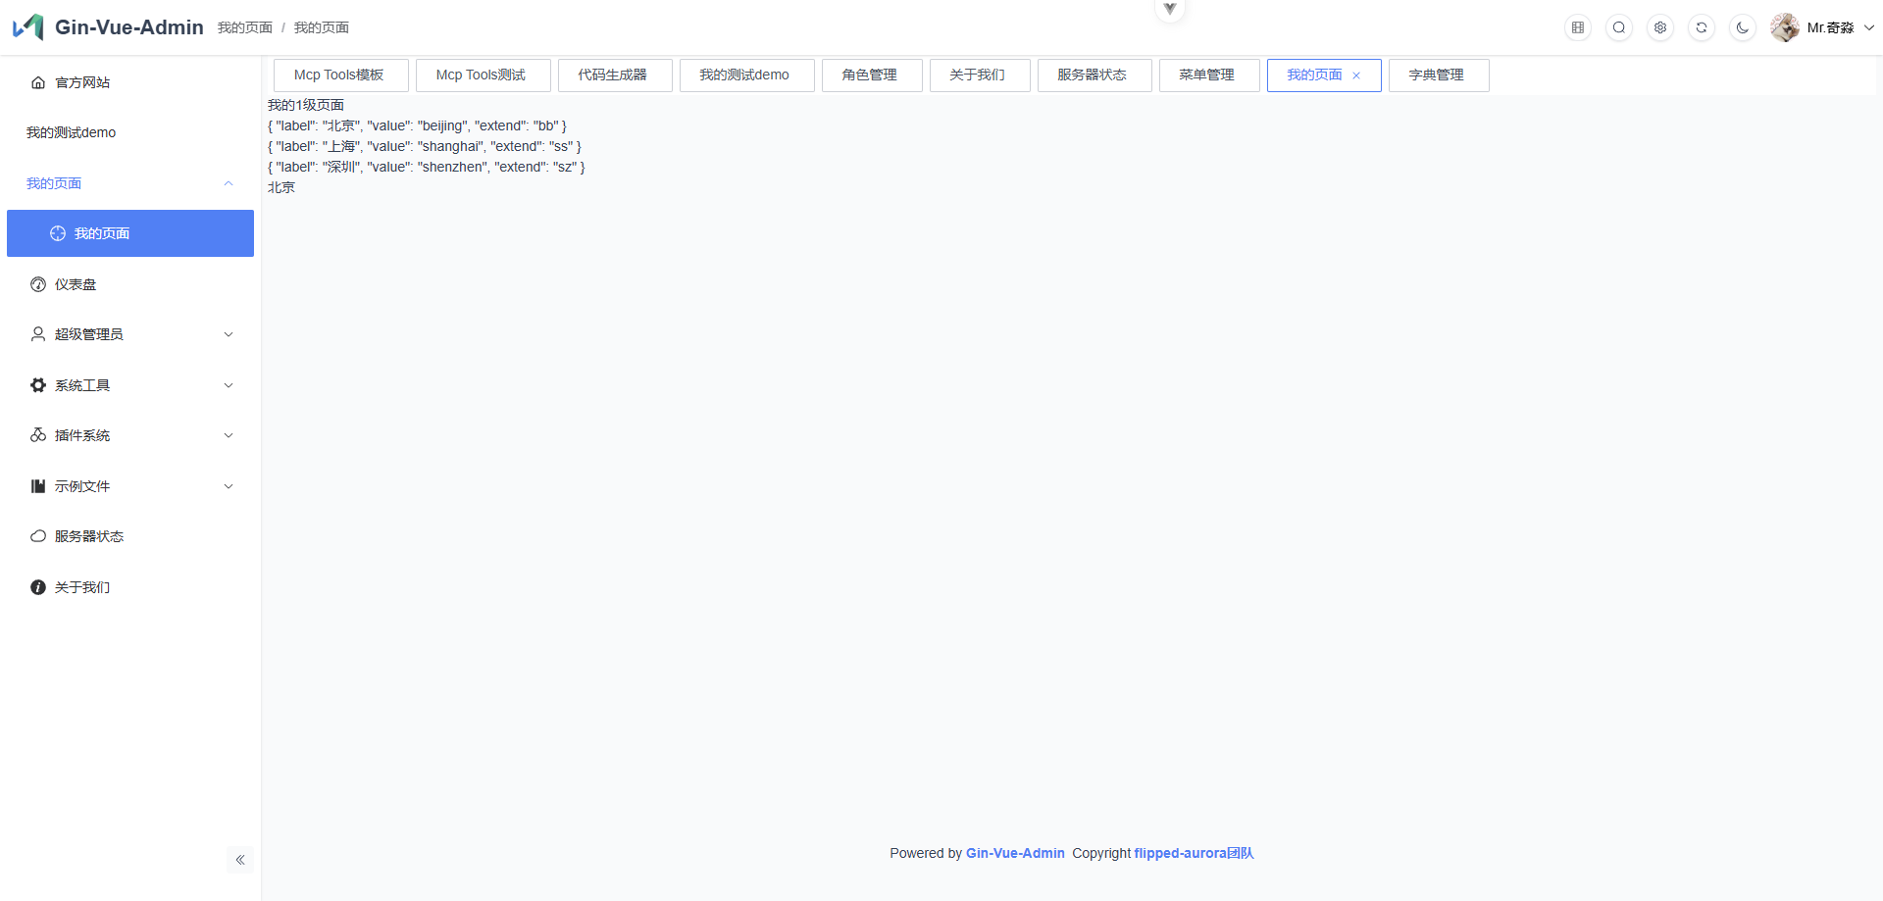Click the 仪表盘 dashboard gauge icon
This screenshot has height=901, width=1883.
click(38, 284)
